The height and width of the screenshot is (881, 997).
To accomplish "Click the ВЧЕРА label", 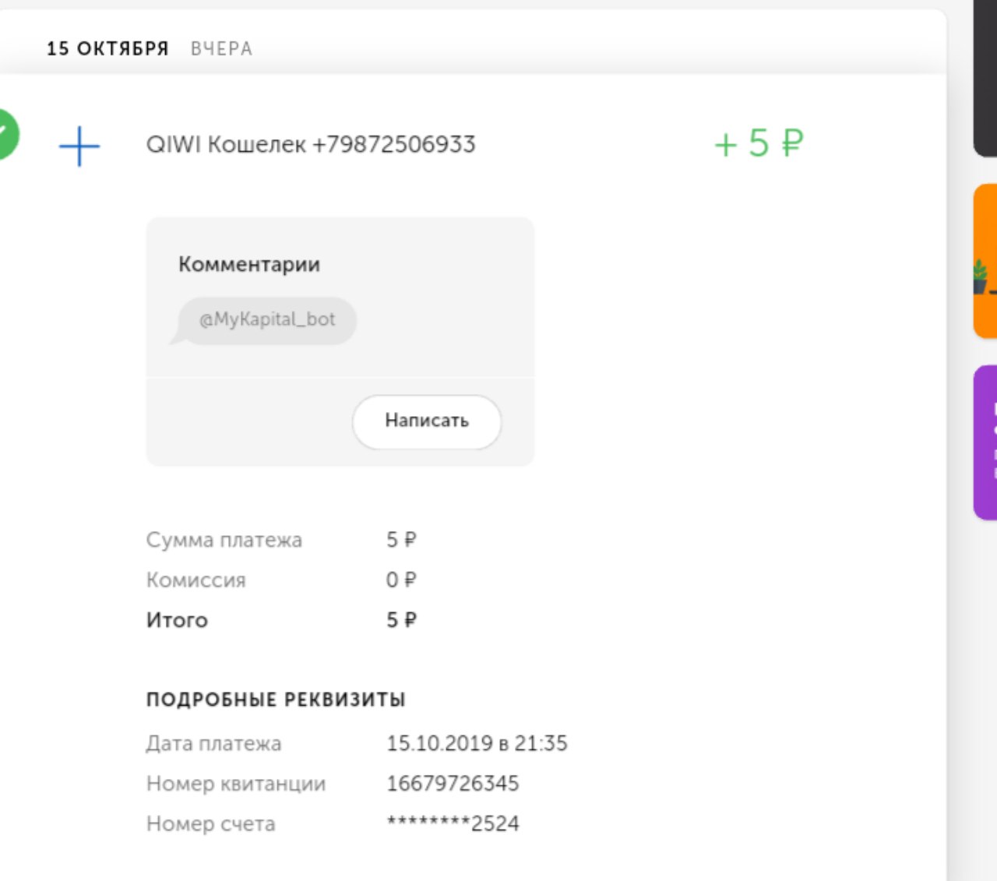I will pos(222,49).
